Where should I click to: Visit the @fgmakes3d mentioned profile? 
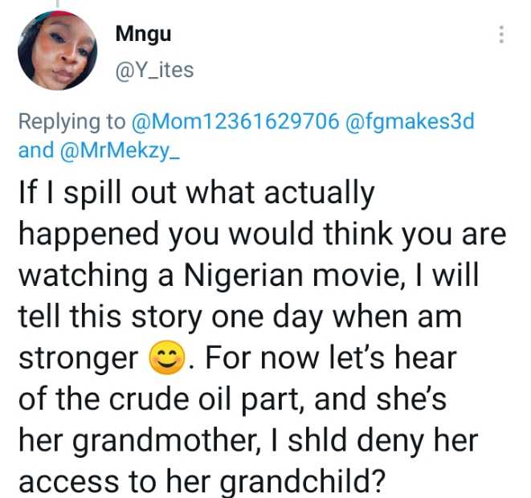coord(410,122)
